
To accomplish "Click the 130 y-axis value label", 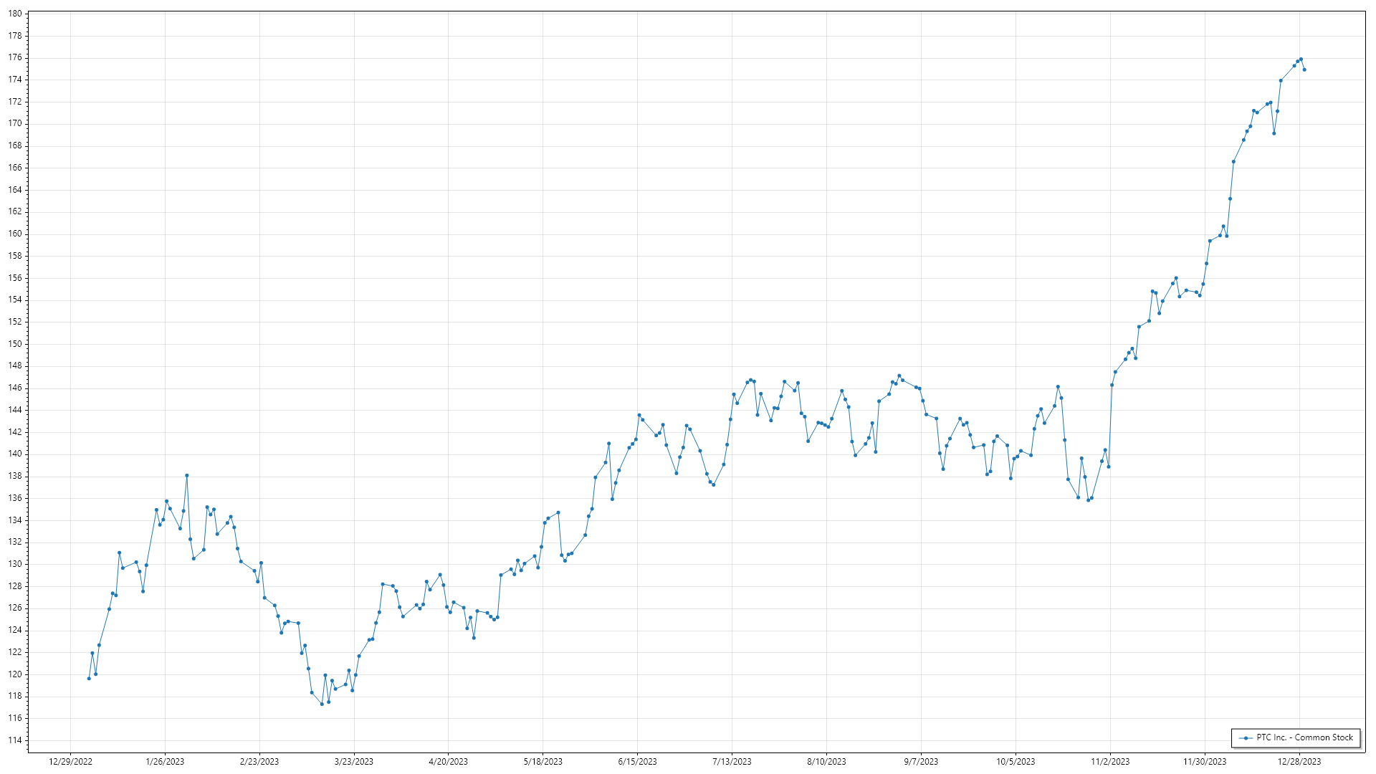I will (x=15, y=564).
